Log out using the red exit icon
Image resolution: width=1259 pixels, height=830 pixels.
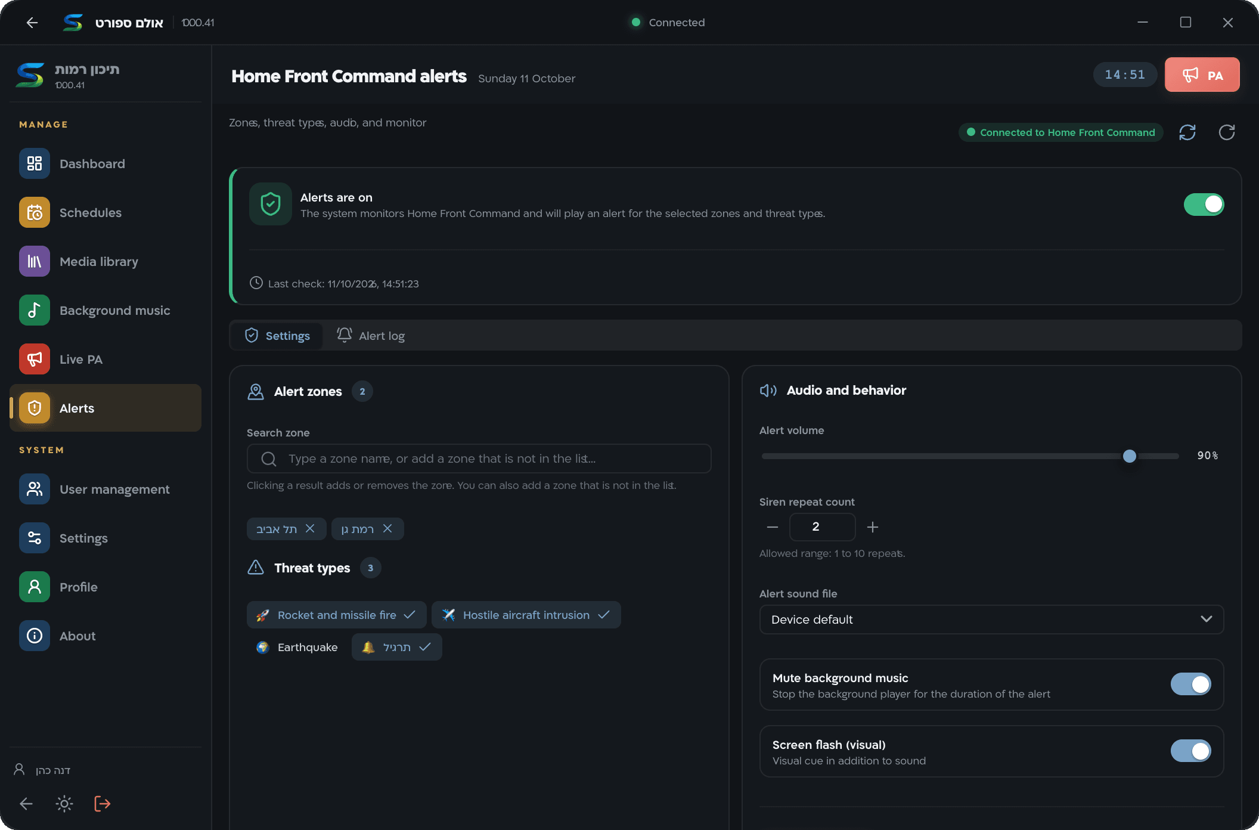(x=103, y=804)
